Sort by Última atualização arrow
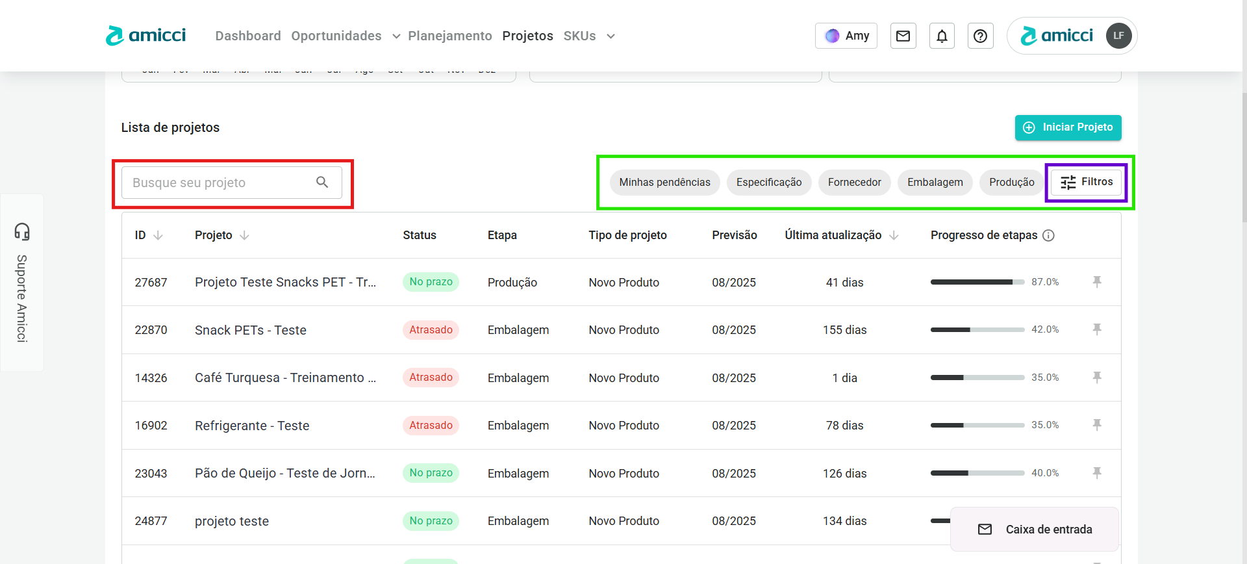This screenshot has height=564, width=1247. coord(894,235)
